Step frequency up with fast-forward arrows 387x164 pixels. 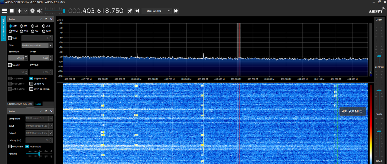[x=176, y=11]
